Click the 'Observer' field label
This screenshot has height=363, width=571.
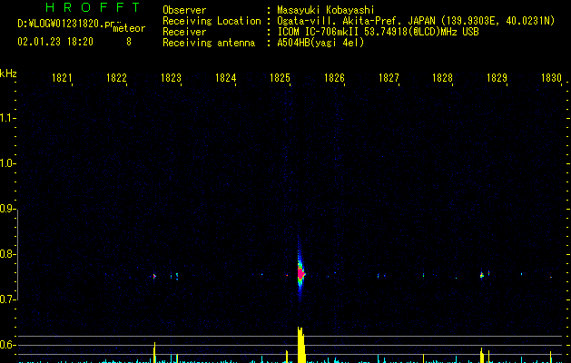click(184, 10)
